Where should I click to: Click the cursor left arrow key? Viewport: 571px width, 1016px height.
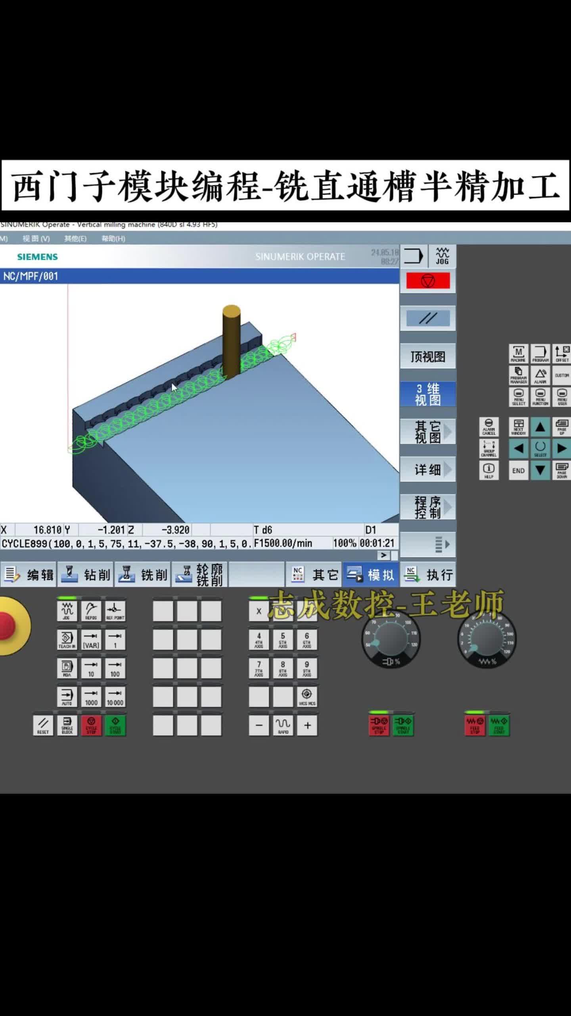click(518, 448)
